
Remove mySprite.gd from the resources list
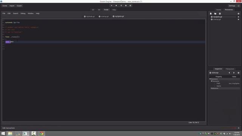pyautogui.click(x=239, y=17)
